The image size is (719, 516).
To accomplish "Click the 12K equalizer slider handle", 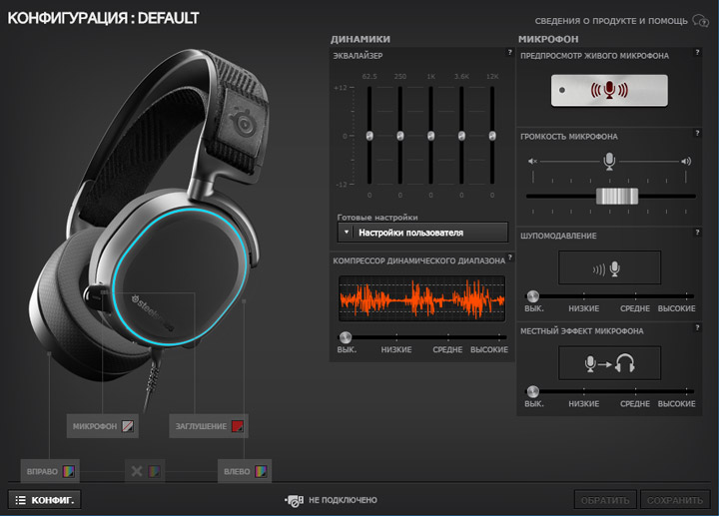I will [x=492, y=136].
